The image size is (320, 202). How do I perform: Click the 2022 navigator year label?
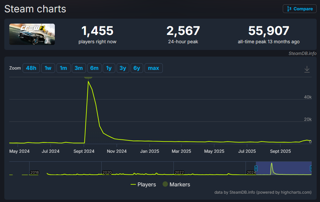pyautogui.click(x=179, y=172)
